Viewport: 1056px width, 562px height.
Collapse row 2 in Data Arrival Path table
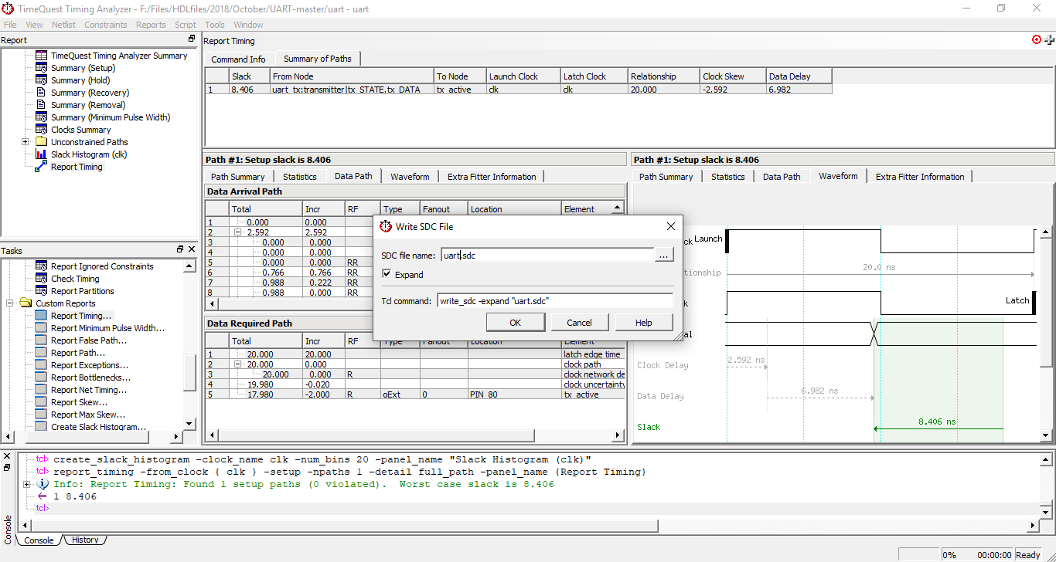tap(237, 232)
